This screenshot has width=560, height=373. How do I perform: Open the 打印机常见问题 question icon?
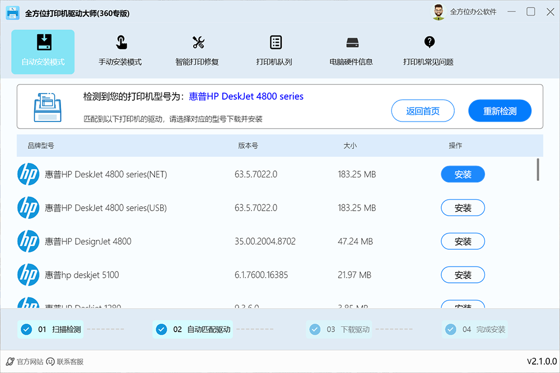coord(429,42)
